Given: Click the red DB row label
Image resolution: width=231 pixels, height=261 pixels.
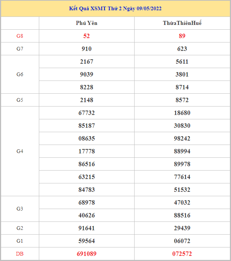Looking at the screenshot, I should click(20, 254).
